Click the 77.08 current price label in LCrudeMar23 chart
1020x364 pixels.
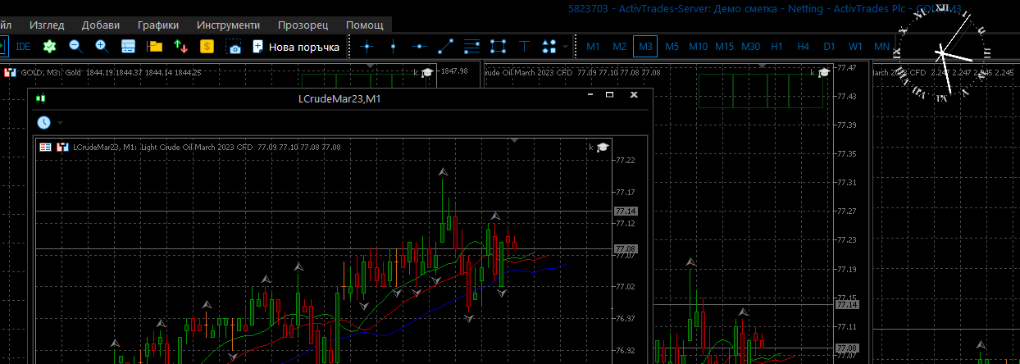click(x=625, y=248)
